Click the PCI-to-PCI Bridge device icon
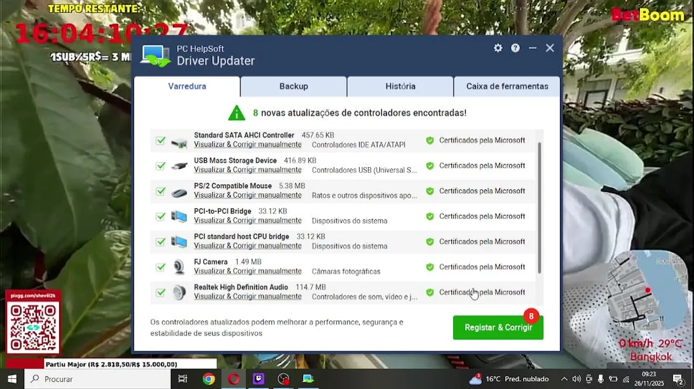This screenshot has height=389, width=694. 179,216
